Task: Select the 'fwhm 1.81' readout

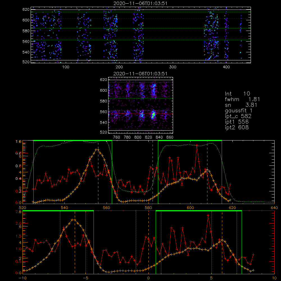Action: coord(242,99)
